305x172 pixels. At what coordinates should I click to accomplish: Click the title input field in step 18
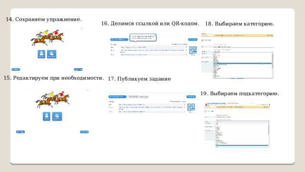click(x=243, y=47)
